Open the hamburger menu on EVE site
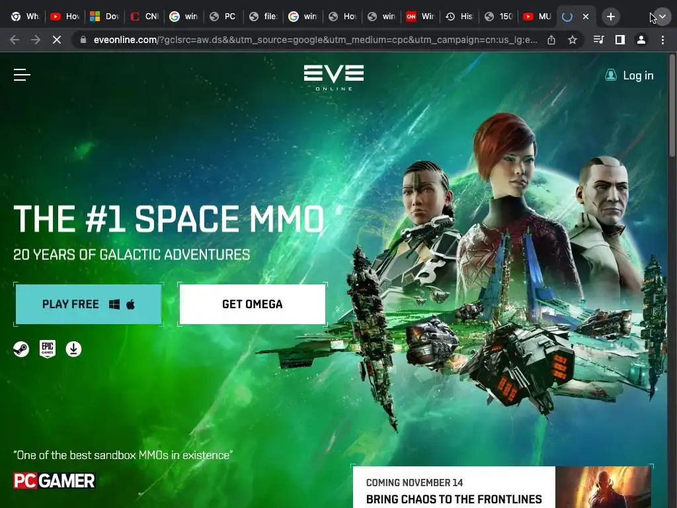 pos(22,75)
